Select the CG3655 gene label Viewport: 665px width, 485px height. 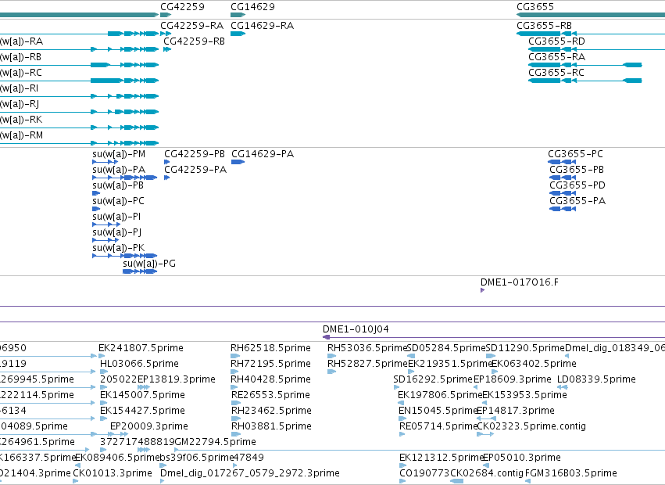point(535,7)
